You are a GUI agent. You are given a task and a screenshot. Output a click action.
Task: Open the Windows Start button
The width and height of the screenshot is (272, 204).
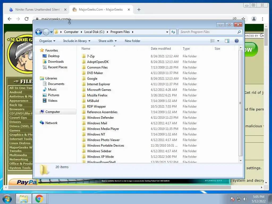tap(7, 199)
